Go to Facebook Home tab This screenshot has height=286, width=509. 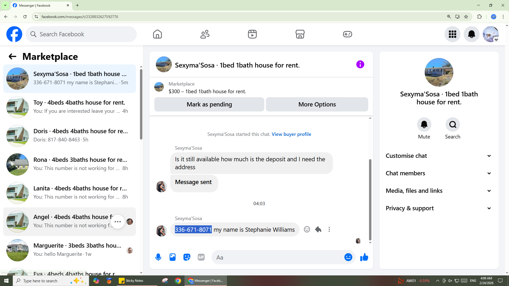click(x=157, y=34)
